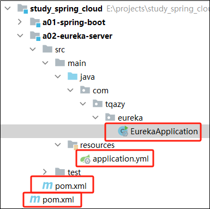
Task: Click the blue java source root folder icon
Action: point(73,76)
